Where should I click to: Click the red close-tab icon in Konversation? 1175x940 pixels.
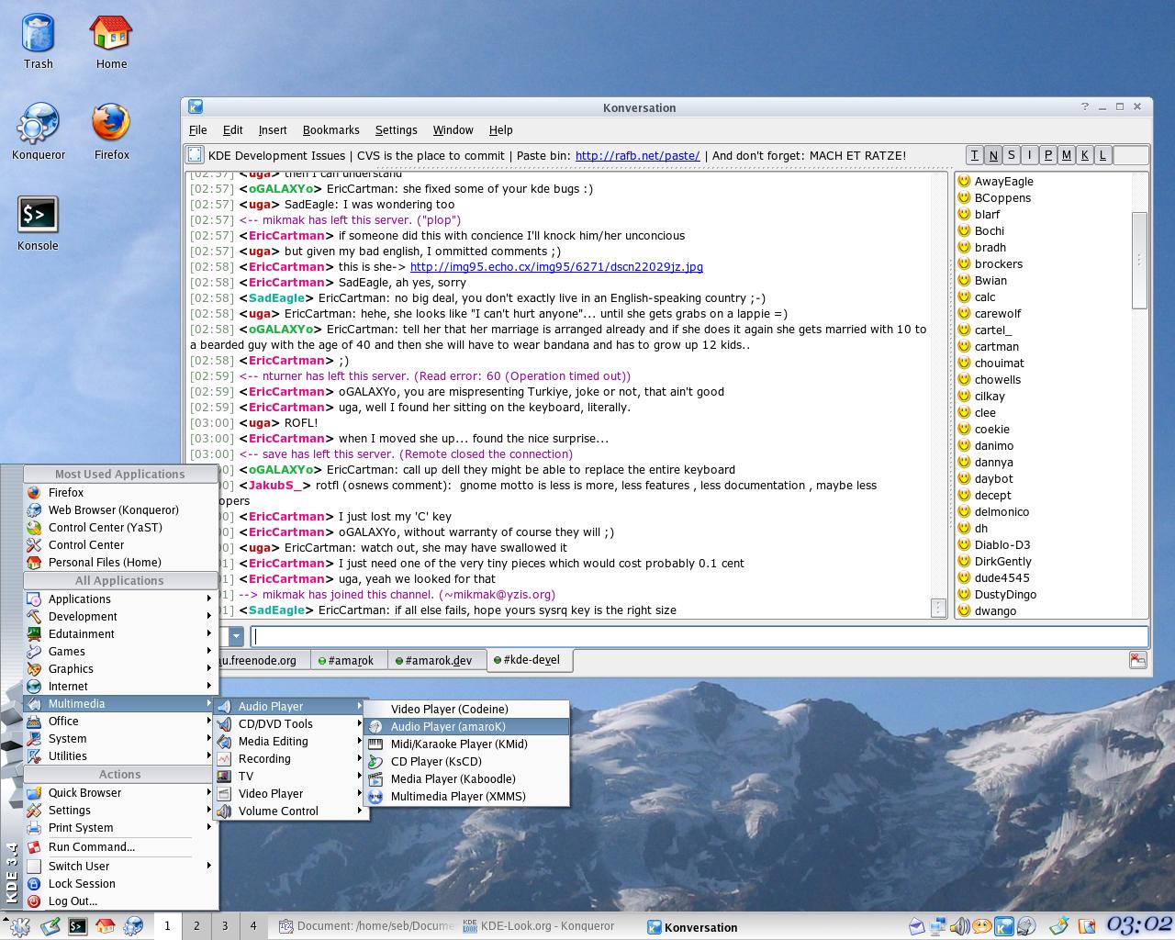(1137, 660)
